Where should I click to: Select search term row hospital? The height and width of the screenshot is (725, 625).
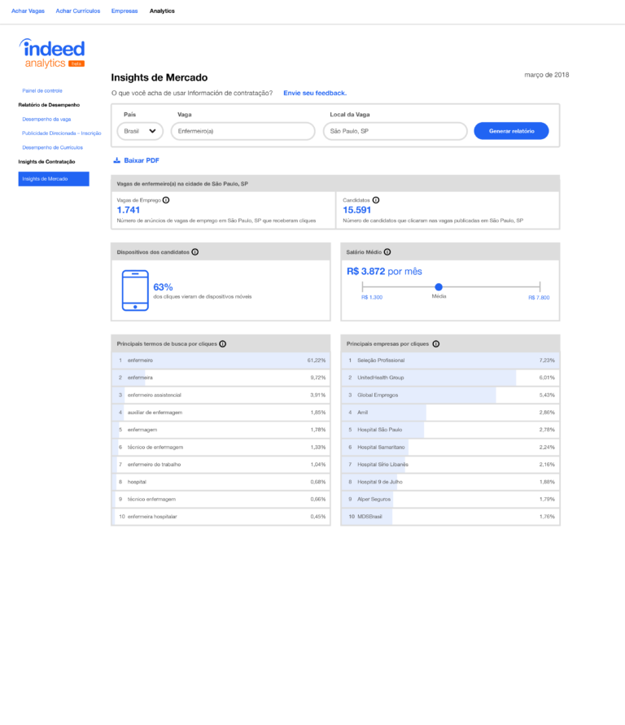click(221, 483)
